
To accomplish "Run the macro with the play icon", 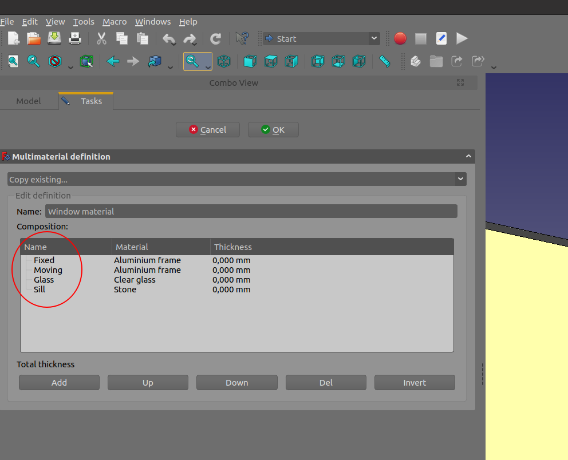I will (x=462, y=39).
